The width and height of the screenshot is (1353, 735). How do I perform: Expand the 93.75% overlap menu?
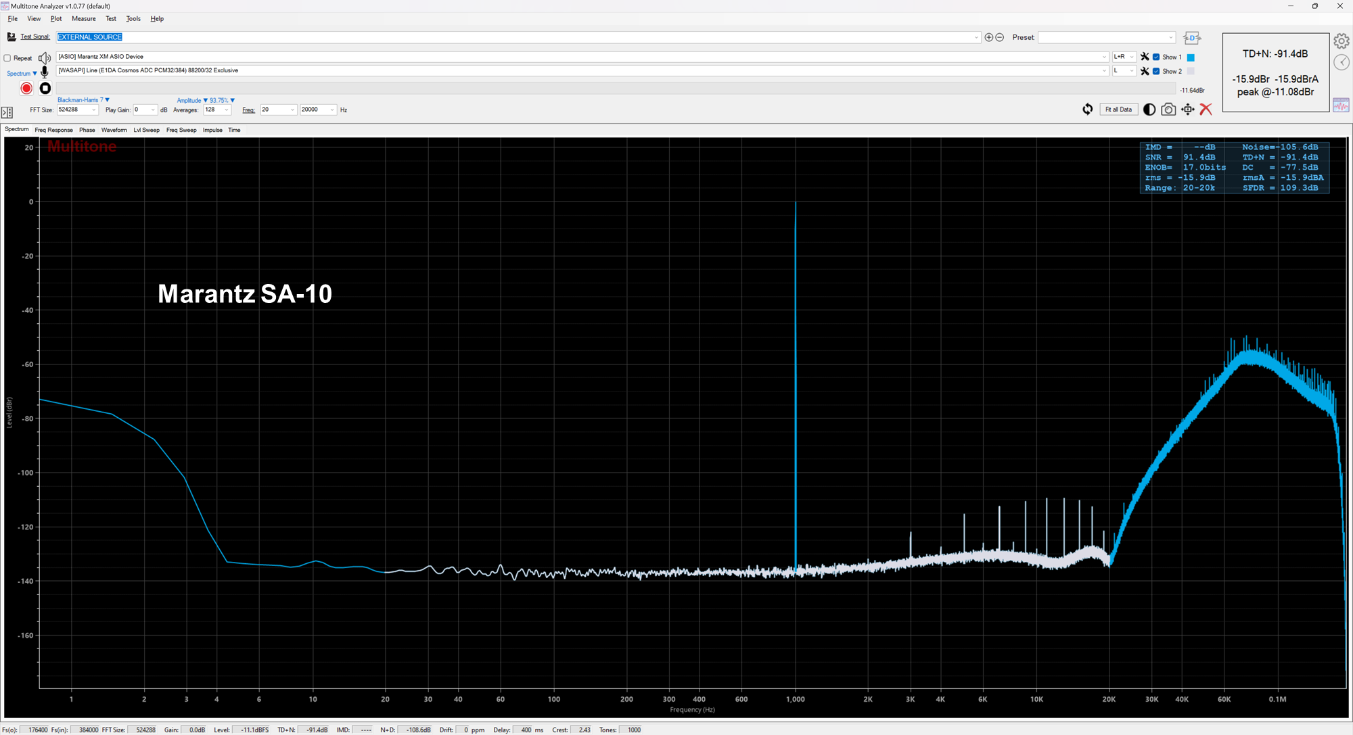coord(222,100)
